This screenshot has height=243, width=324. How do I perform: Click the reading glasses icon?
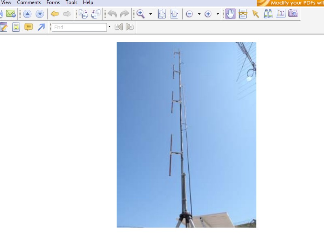(243, 14)
